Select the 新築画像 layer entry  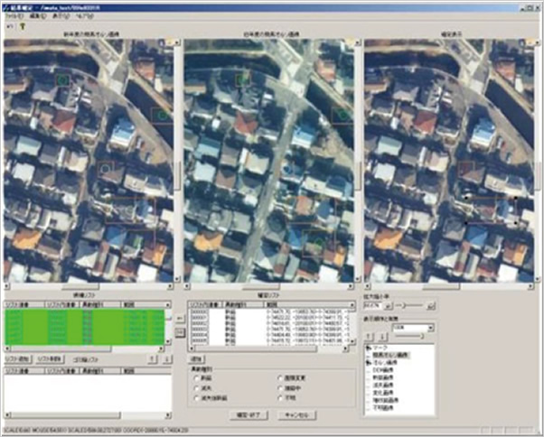click(x=382, y=377)
